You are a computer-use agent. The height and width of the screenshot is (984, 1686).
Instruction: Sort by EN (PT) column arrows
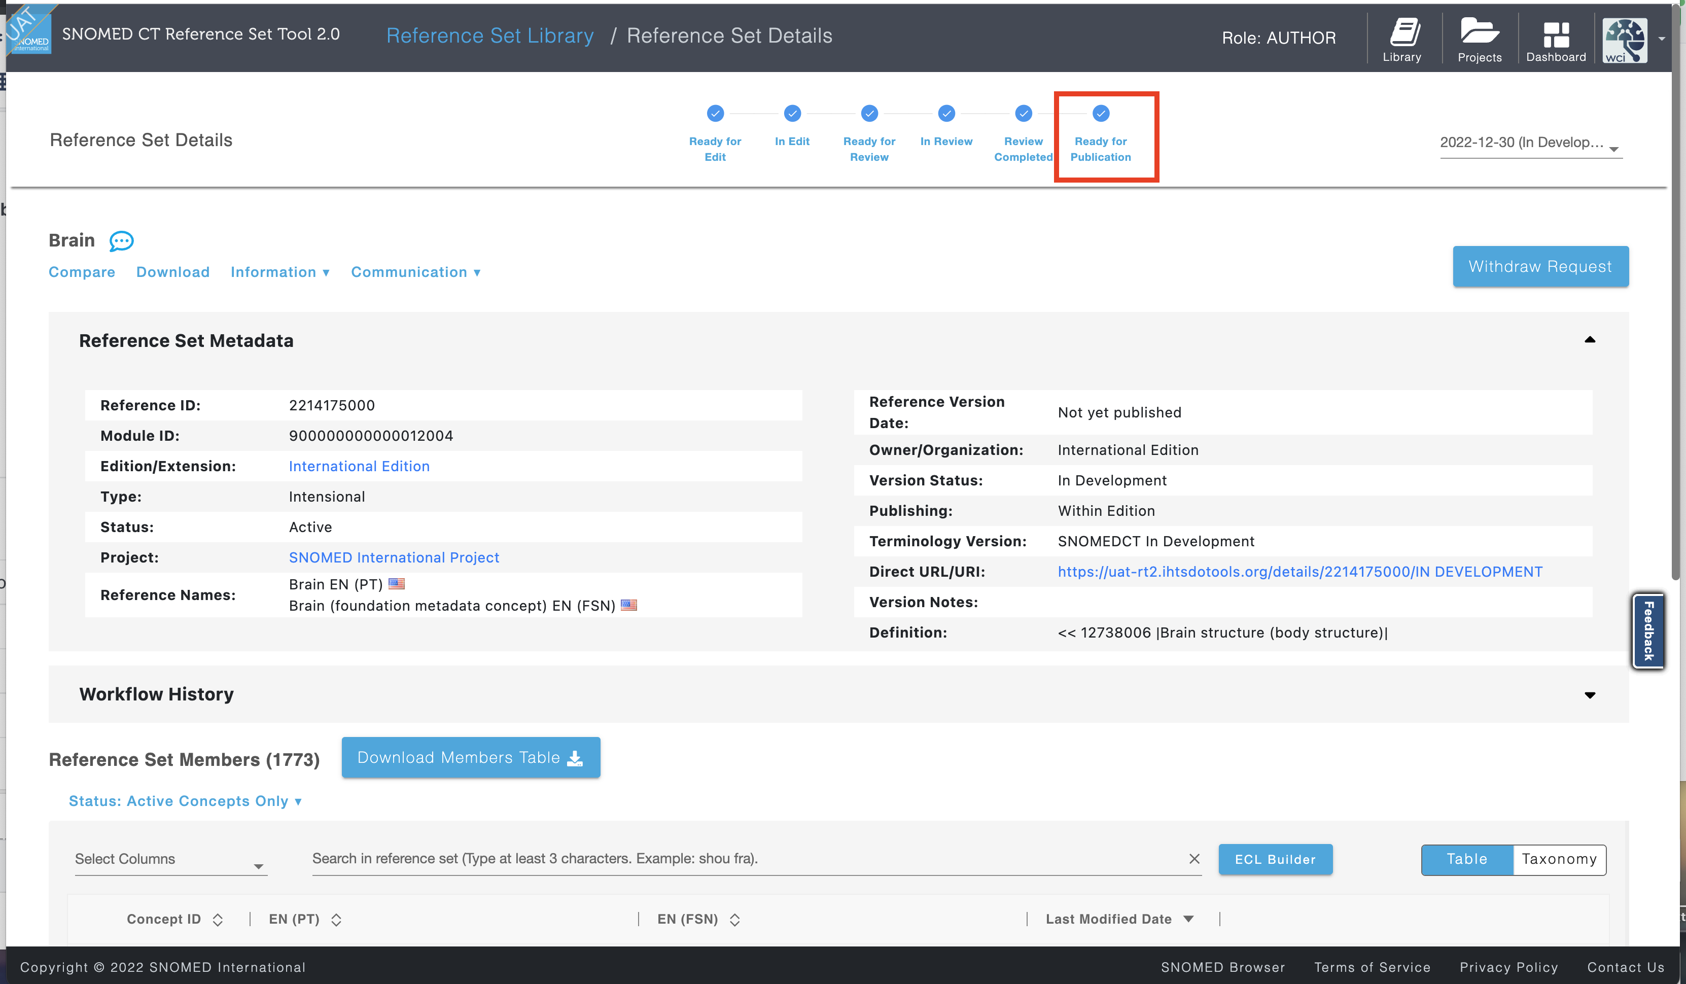(x=336, y=920)
